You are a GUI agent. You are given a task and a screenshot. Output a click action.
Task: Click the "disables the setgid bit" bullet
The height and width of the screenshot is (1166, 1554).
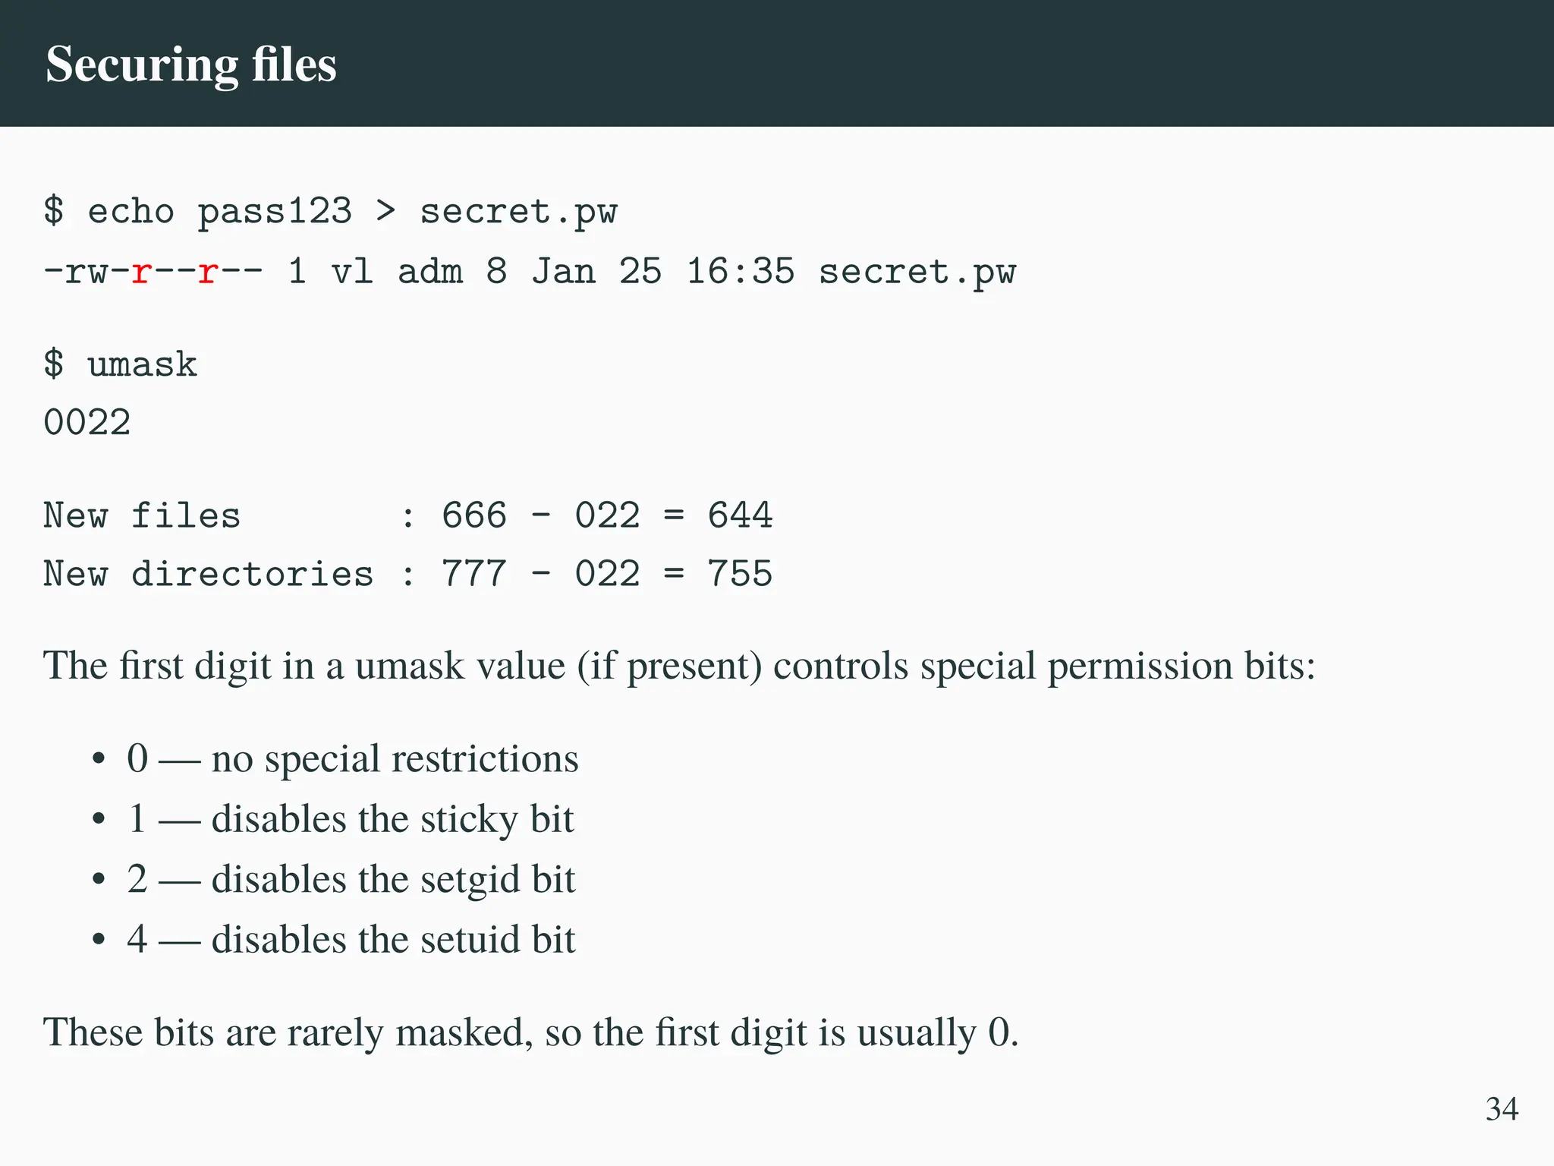click(393, 879)
